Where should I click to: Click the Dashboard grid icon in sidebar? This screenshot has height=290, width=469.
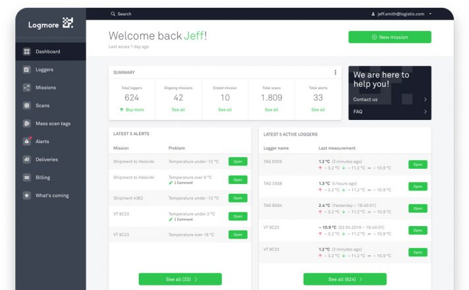point(26,51)
